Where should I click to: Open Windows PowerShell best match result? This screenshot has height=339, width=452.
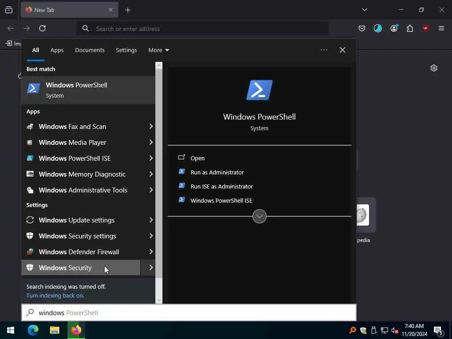[x=88, y=90]
